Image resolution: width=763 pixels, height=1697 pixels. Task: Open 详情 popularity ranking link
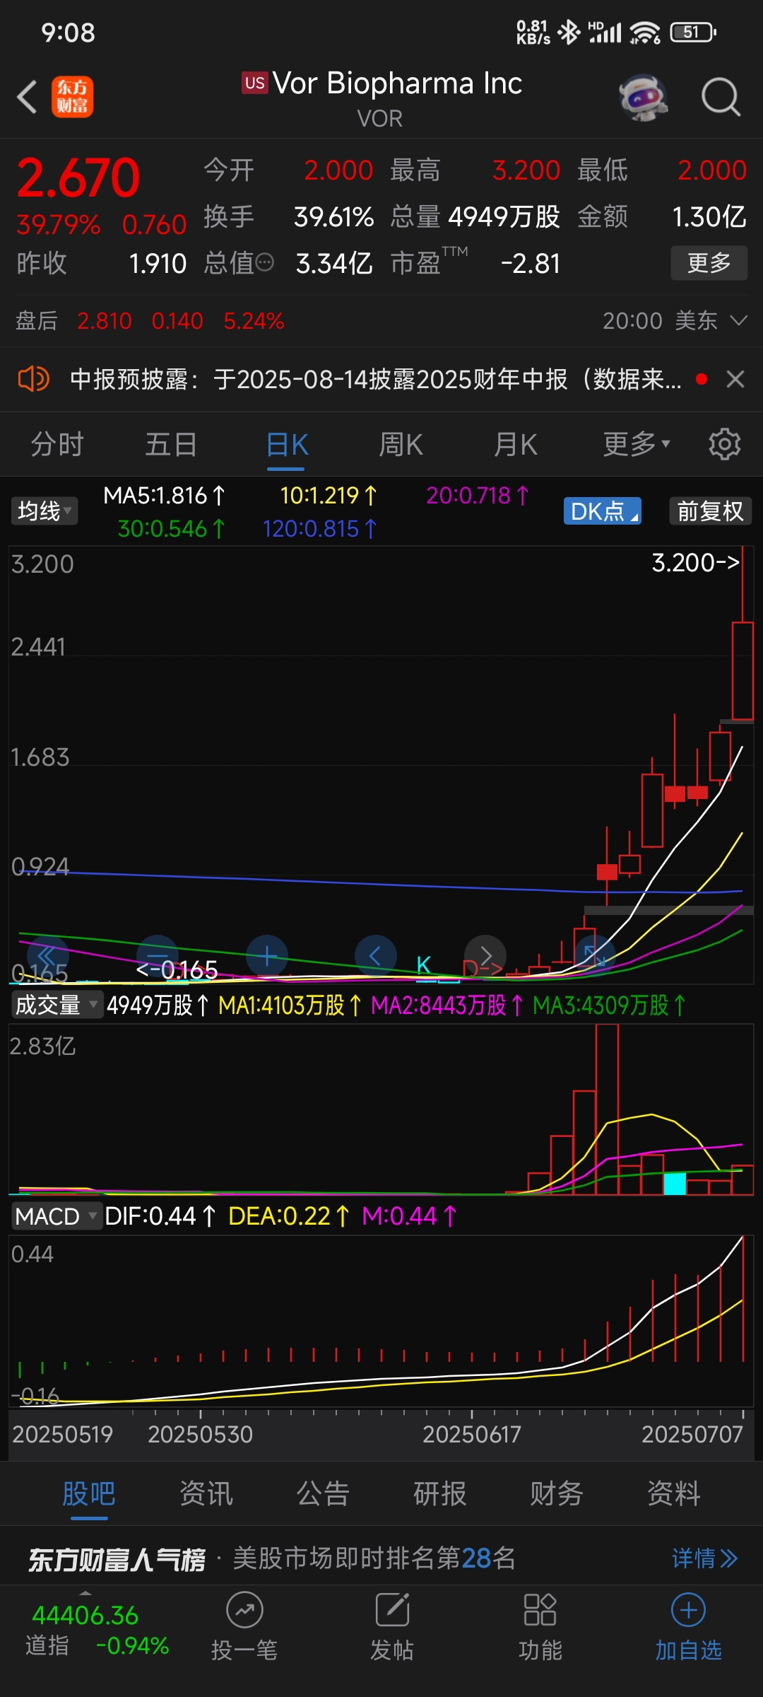pyautogui.click(x=704, y=1558)
